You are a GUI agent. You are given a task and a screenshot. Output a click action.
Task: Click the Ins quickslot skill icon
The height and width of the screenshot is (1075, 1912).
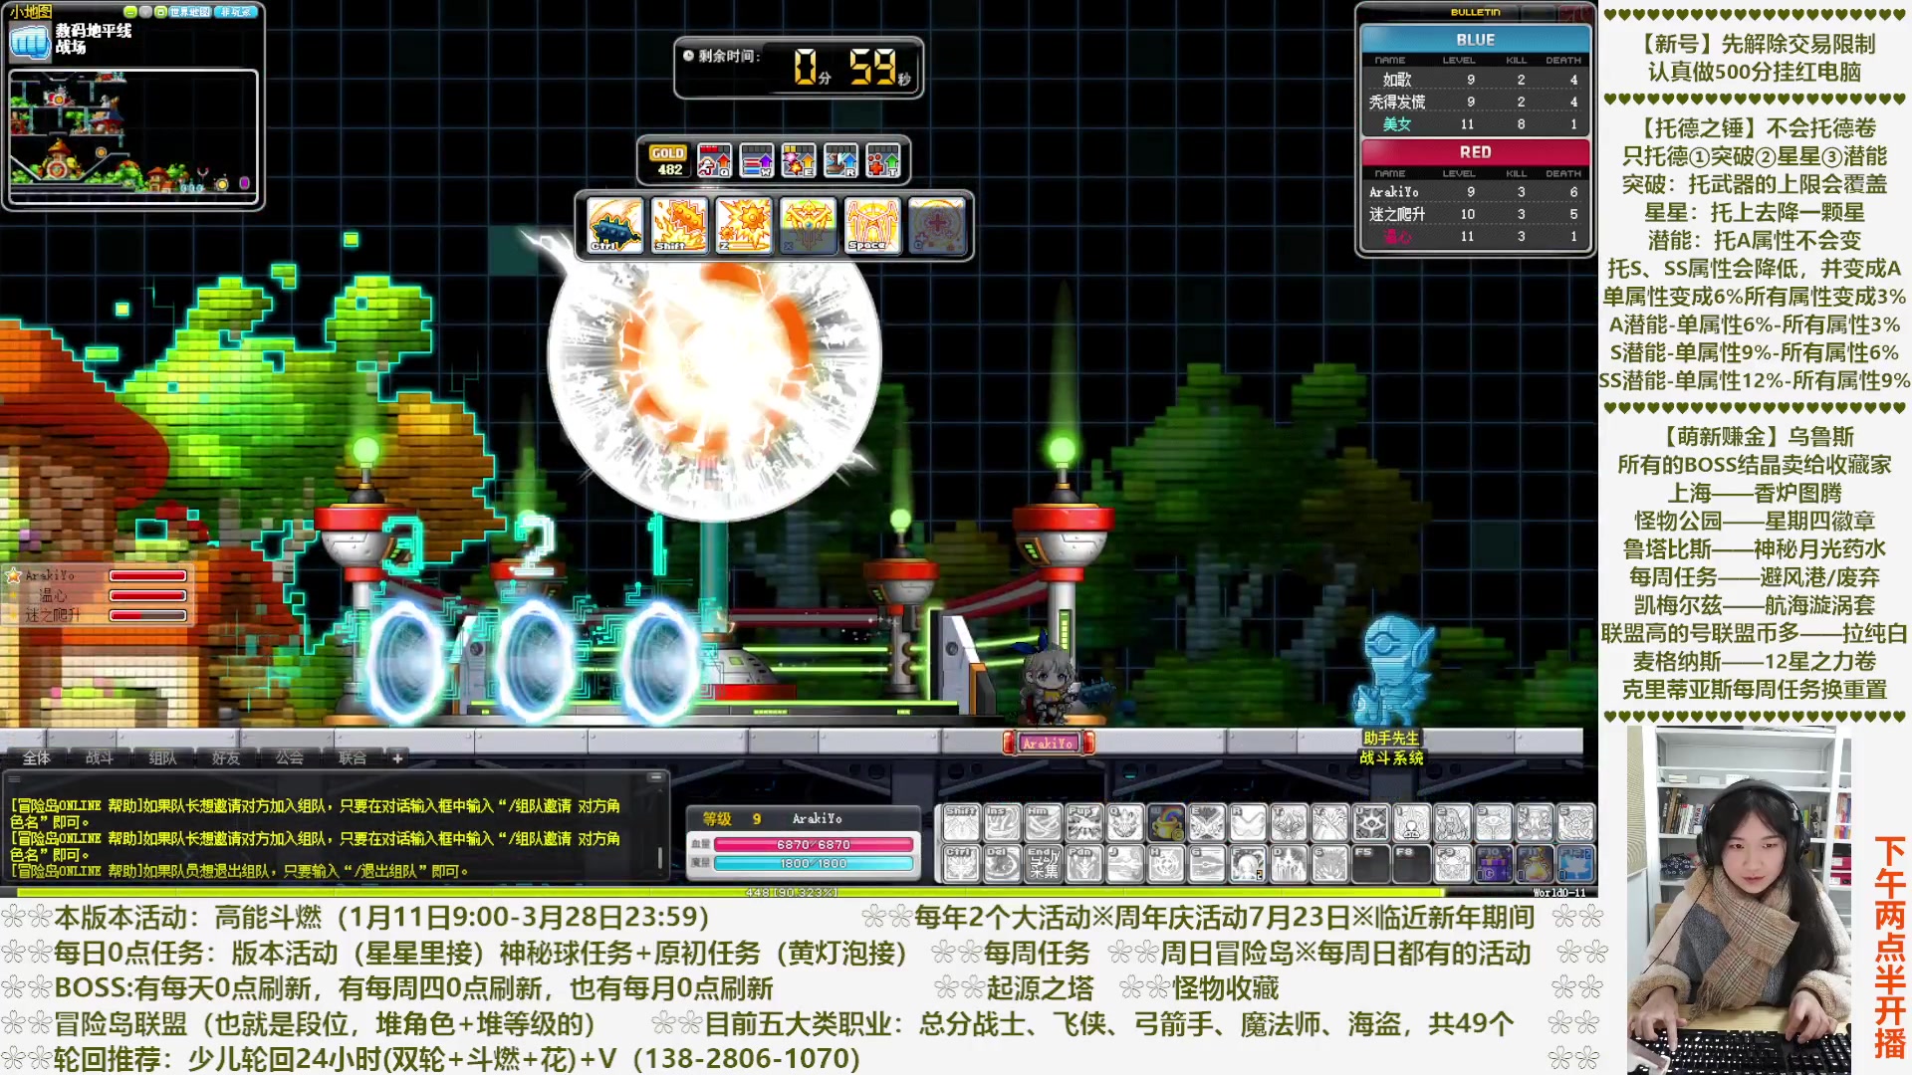(1003, 823)
